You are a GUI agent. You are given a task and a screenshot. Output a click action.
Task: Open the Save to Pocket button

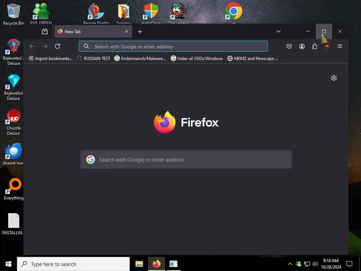pyautogui.click(x=289, y=46)
